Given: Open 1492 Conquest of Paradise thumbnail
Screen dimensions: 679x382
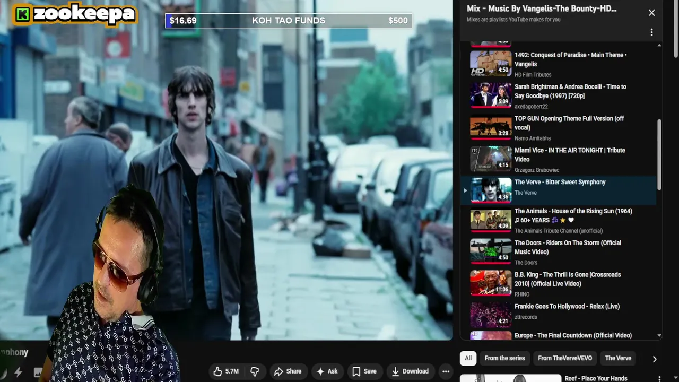Looking at the screenshot, I should (491, 63).
